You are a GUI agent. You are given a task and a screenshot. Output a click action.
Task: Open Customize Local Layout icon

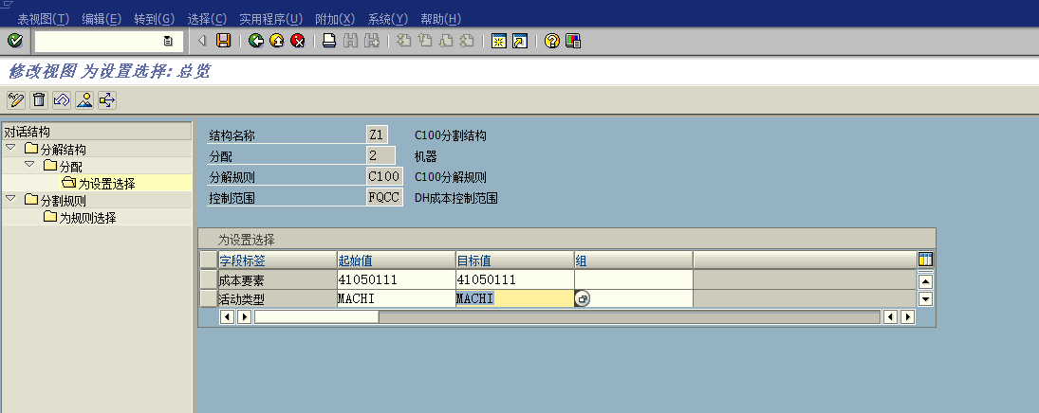click(572, 41)
